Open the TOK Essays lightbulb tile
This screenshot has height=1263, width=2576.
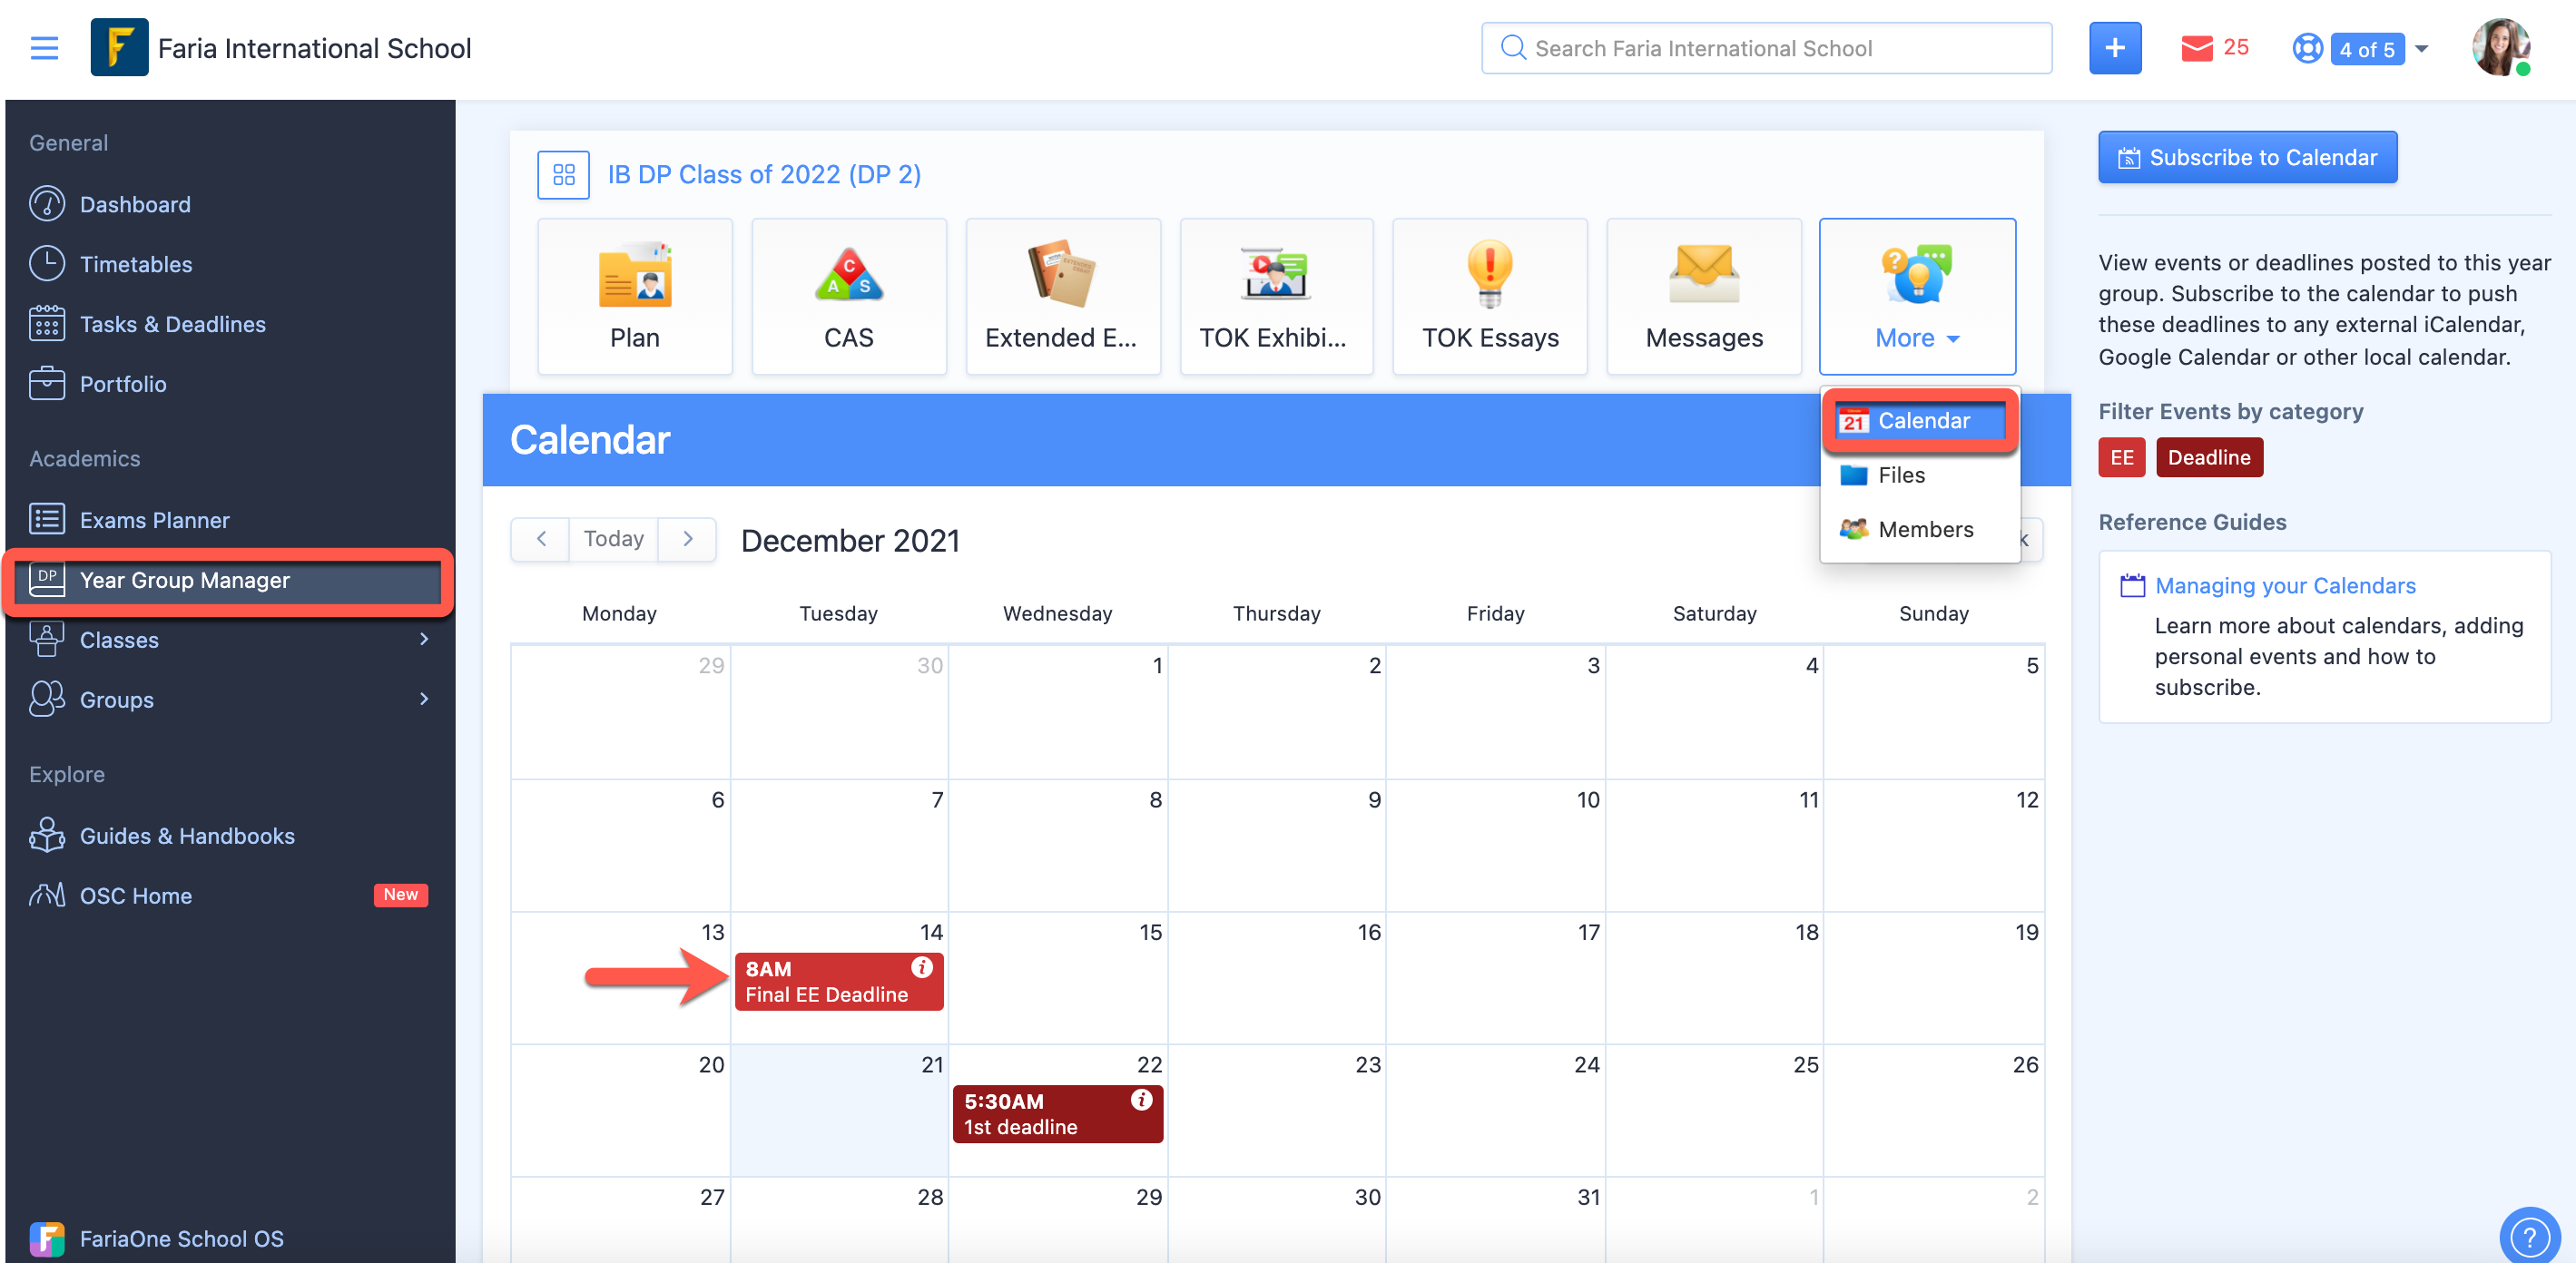pyautogui.click(x=1489, y=296)
